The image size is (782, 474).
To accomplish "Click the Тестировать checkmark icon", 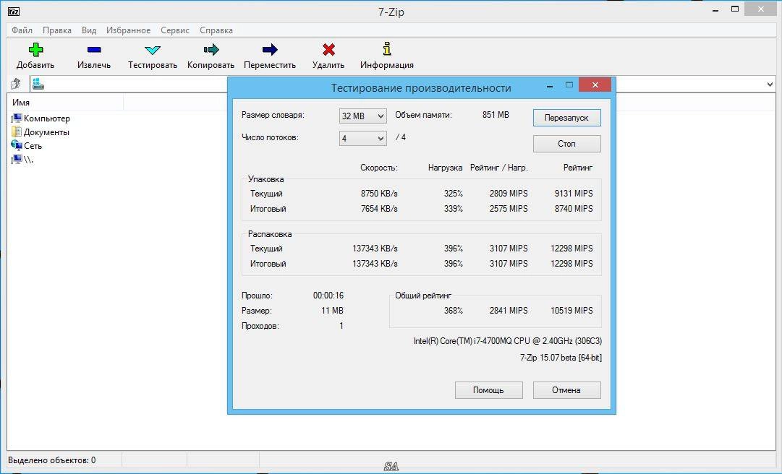I will click(153, 50).
